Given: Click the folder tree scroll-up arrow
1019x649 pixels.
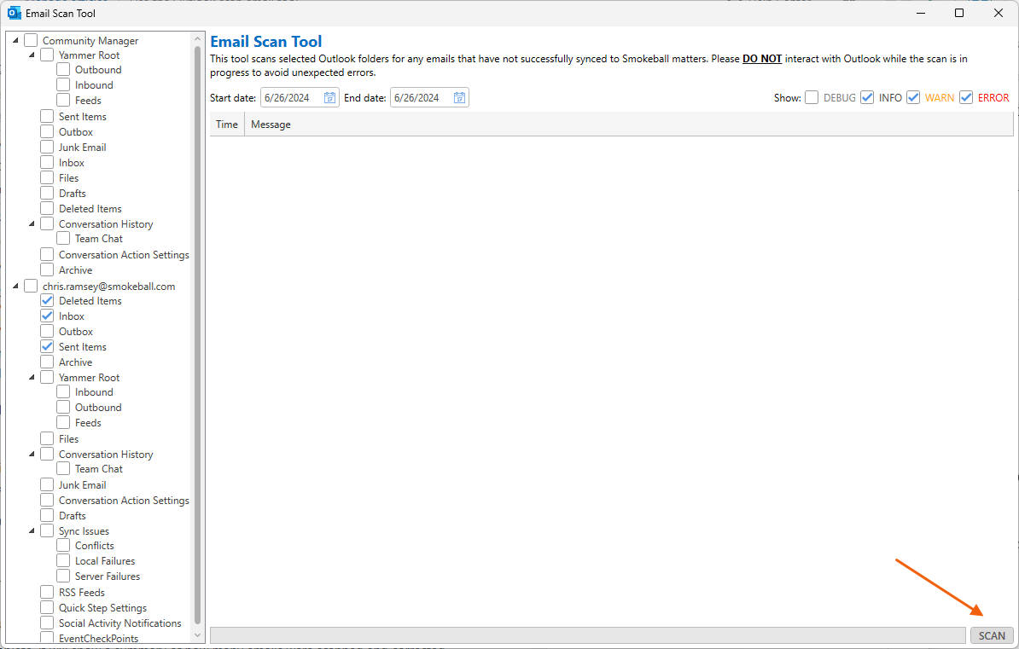Looking at the screenshot, I should 197,39.
